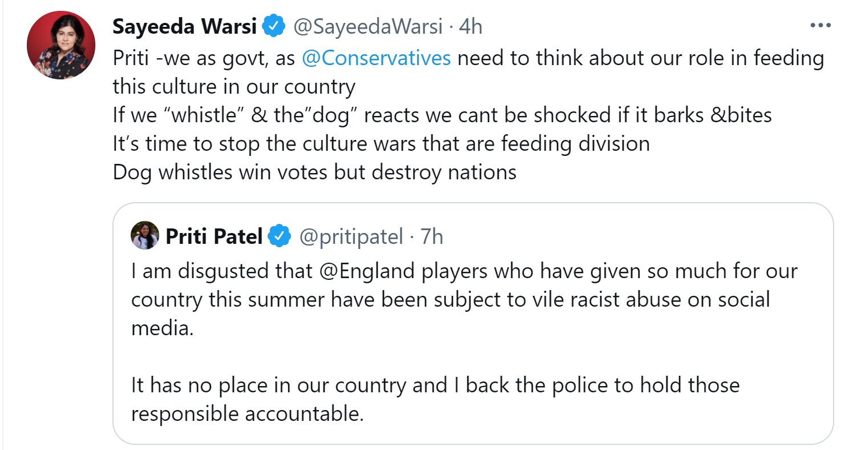Click the "this culture in our country" line
The image size is (853, 450).
[x=234, y=86]
